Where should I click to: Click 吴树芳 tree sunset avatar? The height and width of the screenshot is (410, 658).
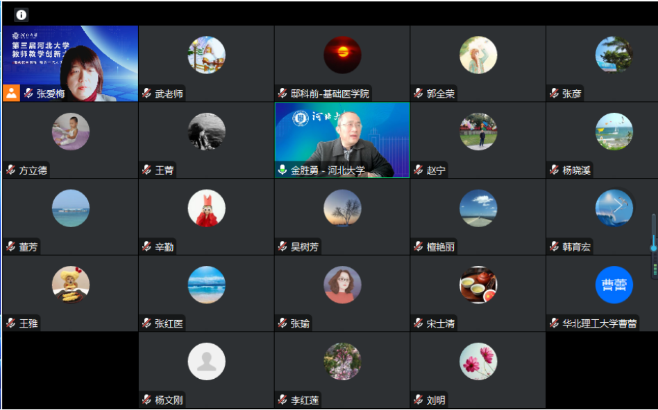pos(342,208)
